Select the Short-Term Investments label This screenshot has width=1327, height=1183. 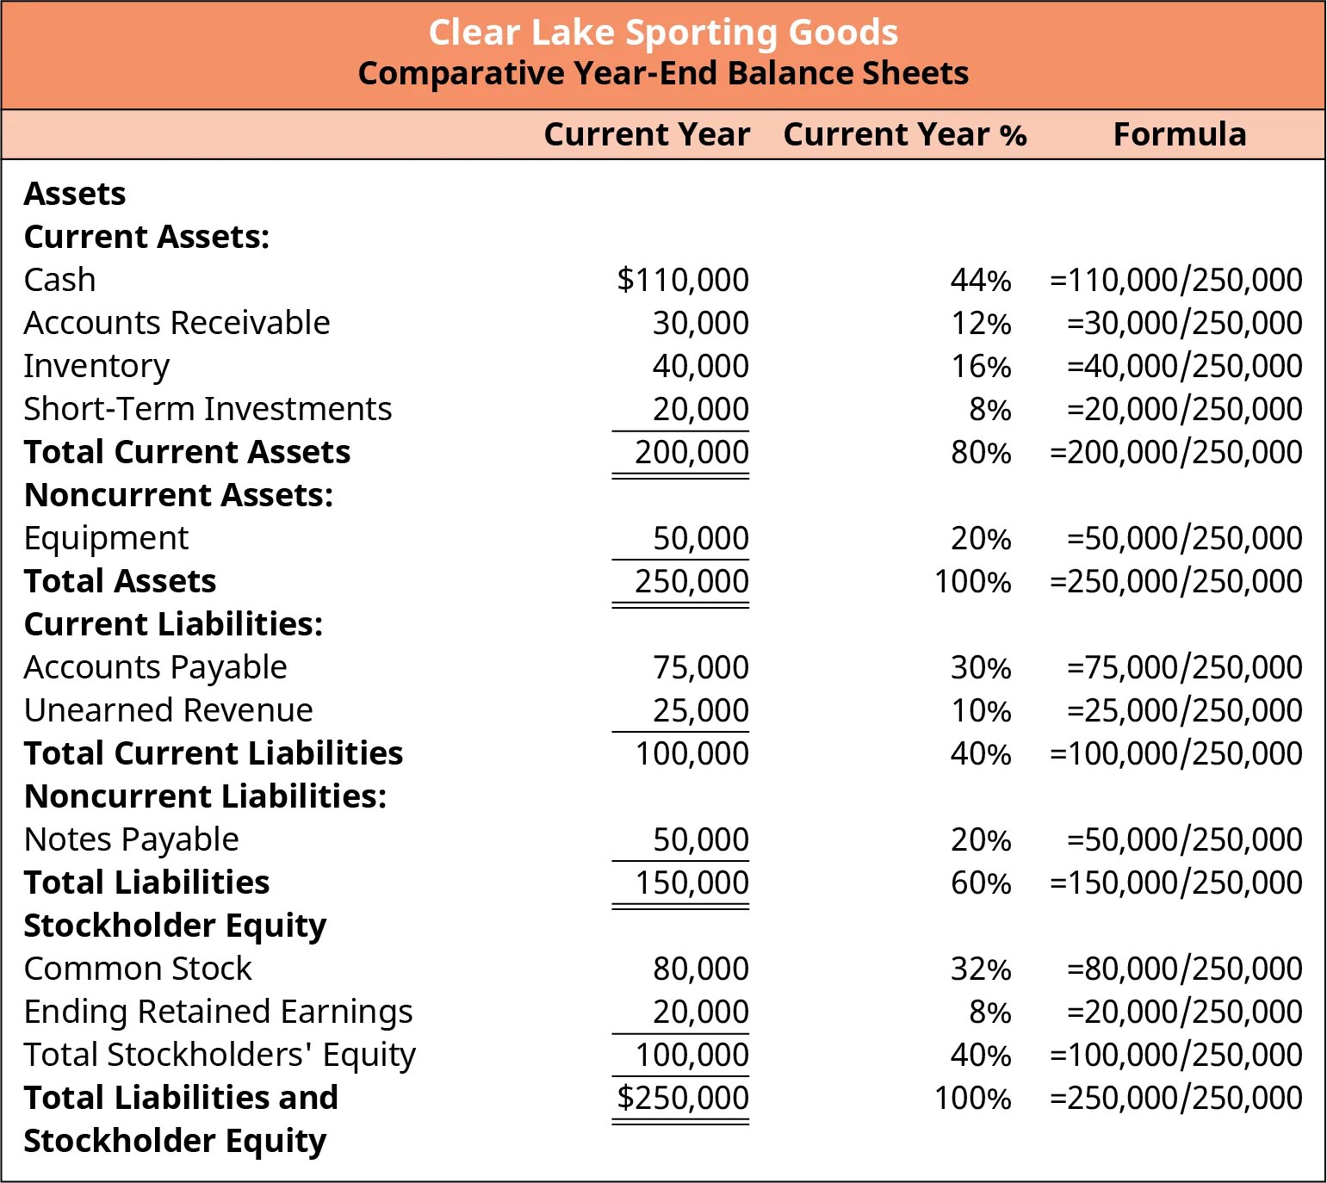click(x=208, y=409)
